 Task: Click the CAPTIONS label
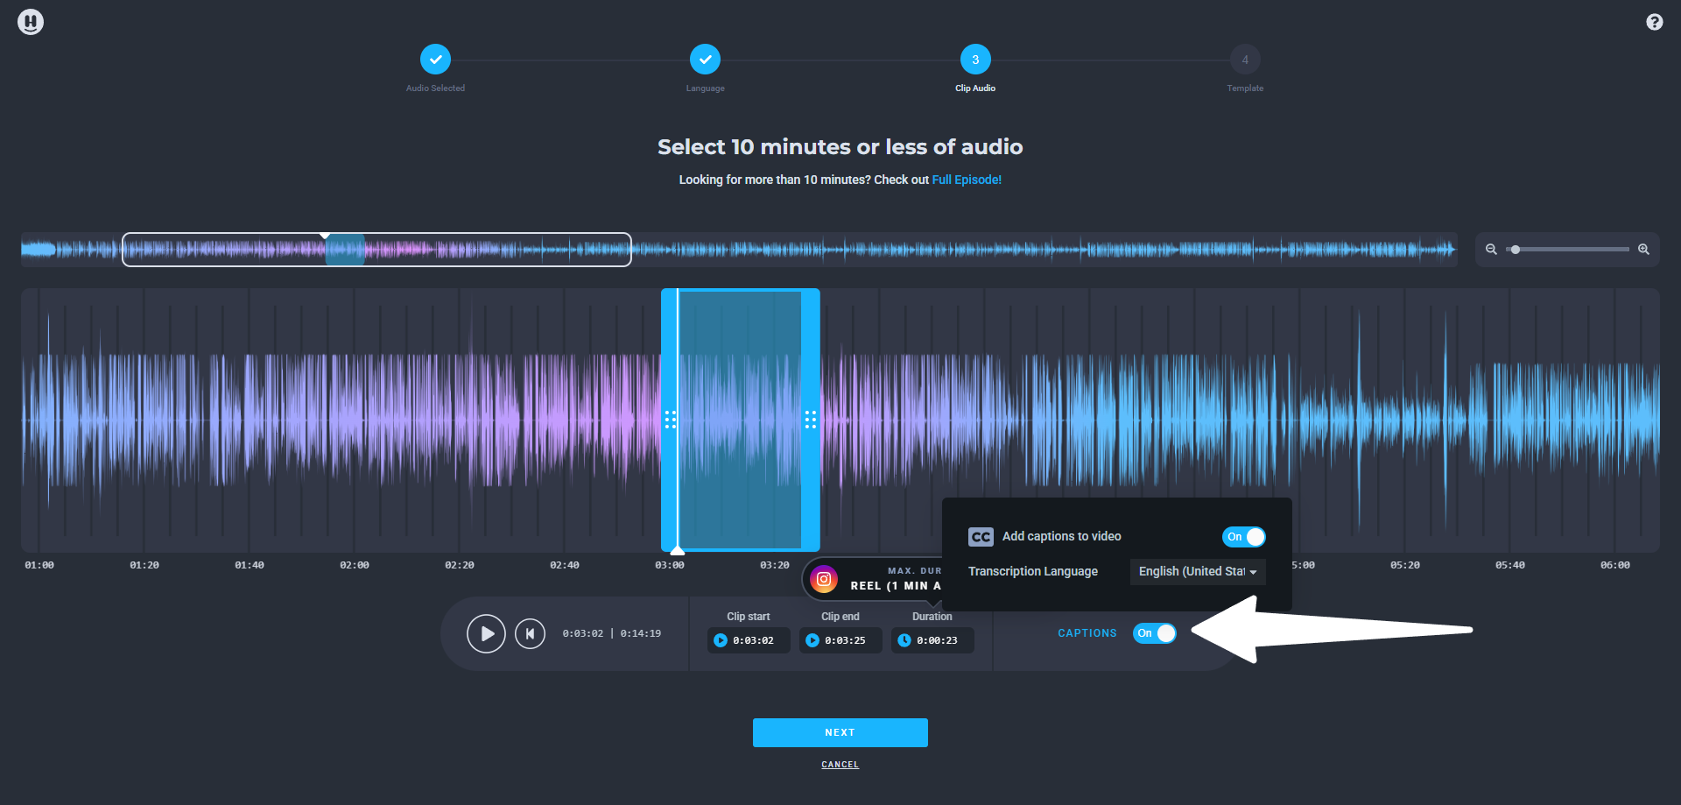click(1087, 633)
